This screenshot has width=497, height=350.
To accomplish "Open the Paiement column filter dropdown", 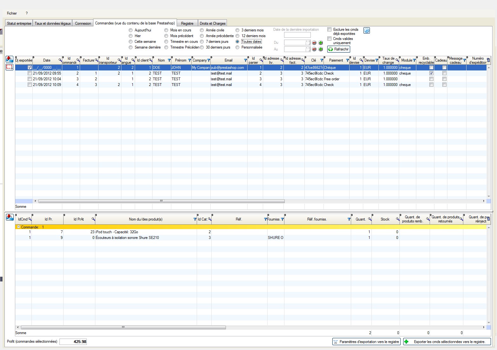I will (x=347, y=60).
